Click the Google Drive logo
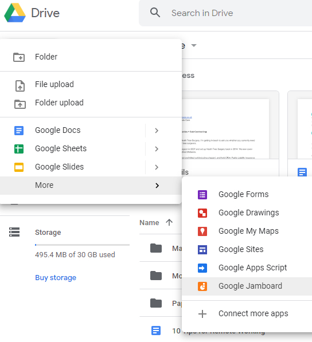This screenshot has width=312, height=342. coord(15,13)
